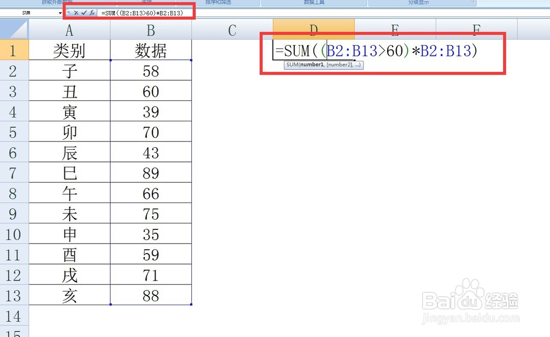Click the data cell with value 66
The image size is (550, 337).
click(151, 193)
